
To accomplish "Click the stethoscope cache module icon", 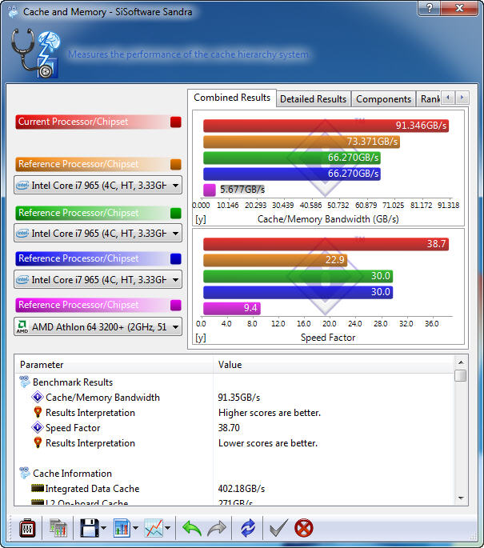I will [35, 53].
